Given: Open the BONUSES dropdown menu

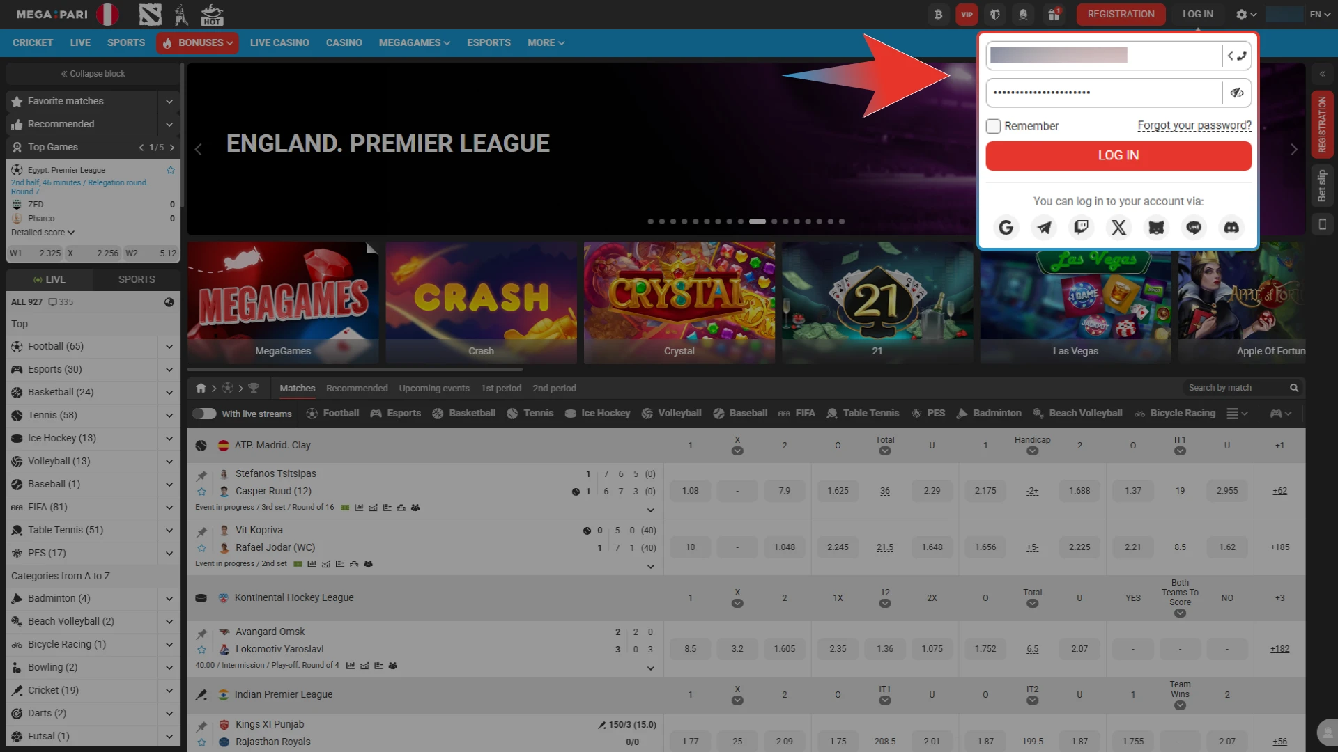Looking at the screenshot, I should (x=197, y=42).
